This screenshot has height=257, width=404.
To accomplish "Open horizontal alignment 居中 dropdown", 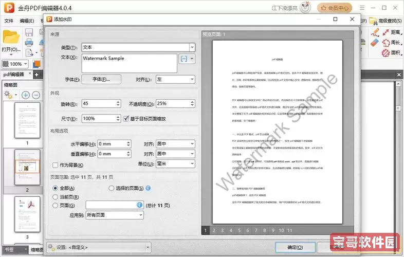I will pos(175,144).
